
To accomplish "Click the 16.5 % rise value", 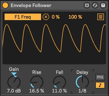I will click(x=37, y=91).
